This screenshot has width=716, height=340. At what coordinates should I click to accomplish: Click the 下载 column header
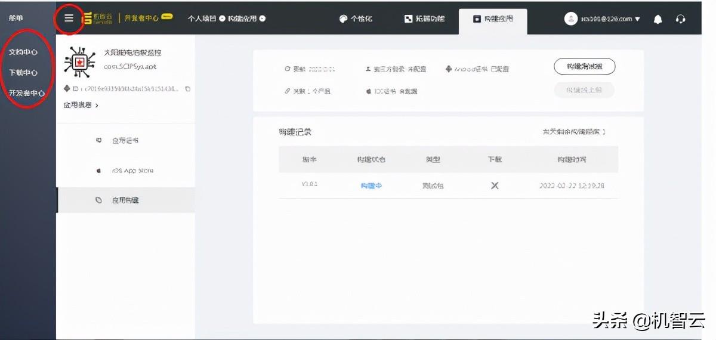[495, 159]
